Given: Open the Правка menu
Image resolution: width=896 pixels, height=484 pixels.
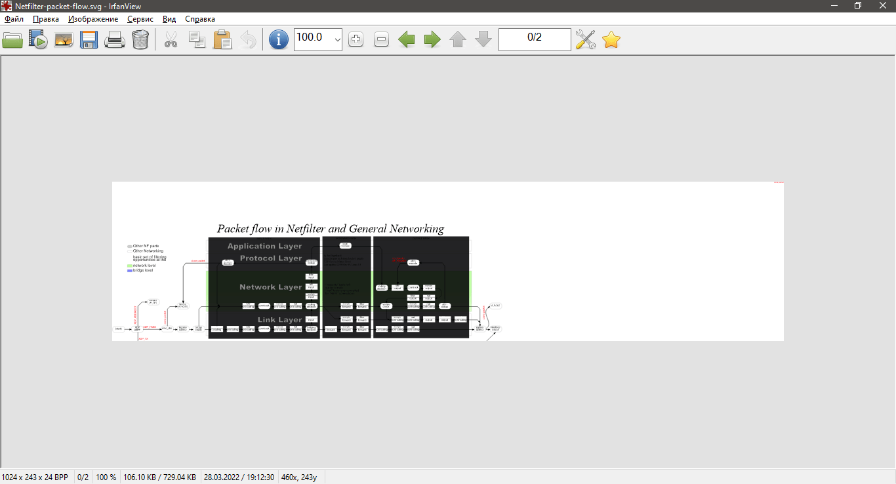Looking at the screenshot, I should [46, 19].
